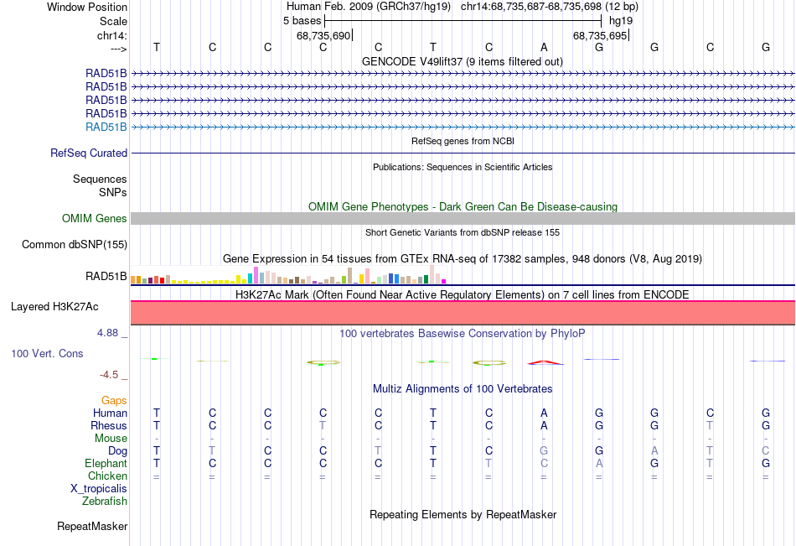Click the -4.5 PhyloP lower scale value

109,375
